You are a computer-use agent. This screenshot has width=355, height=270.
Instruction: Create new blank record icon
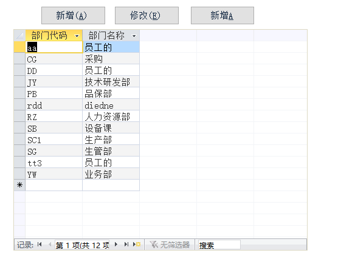137,245
